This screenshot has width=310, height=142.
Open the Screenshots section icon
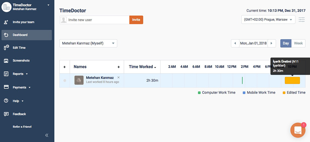(6, 61)
